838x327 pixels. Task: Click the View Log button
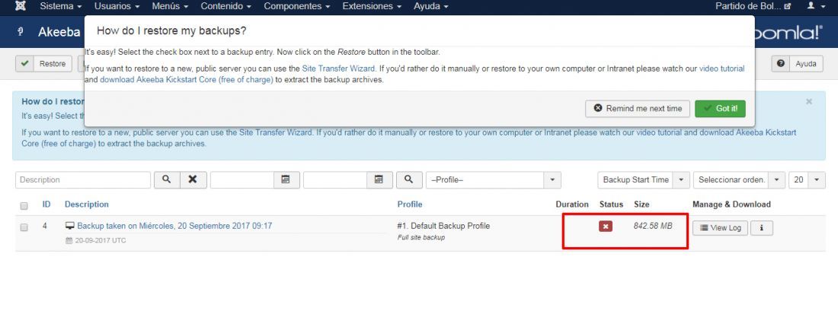click(x=721, y=228)
